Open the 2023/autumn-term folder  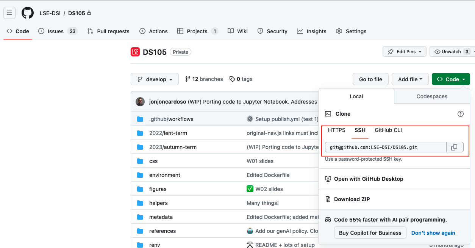(x=173, y=147)
